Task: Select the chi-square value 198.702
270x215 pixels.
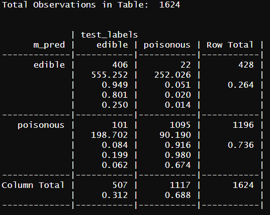Action: point(109,135)
